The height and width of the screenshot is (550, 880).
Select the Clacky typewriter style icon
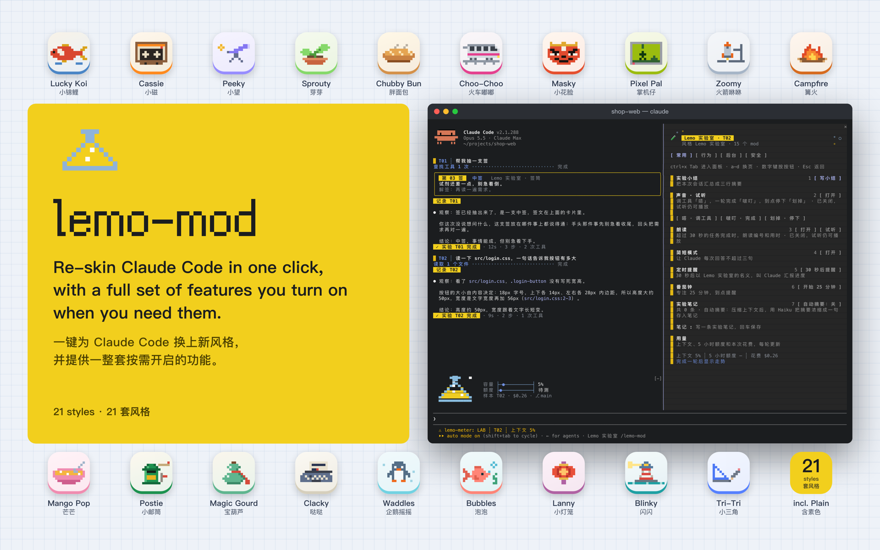(x=316, y=473)
